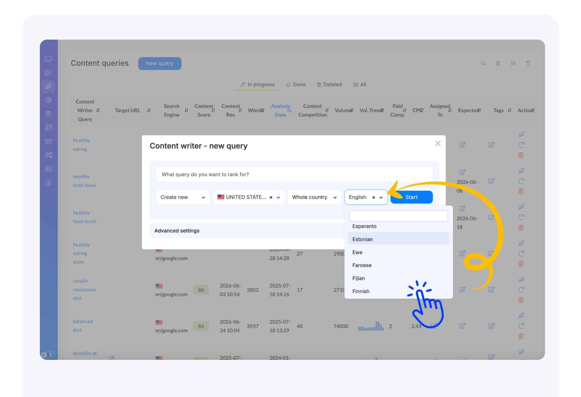
Task: Clear the United States country selection
Action: (x=271, y=197)
